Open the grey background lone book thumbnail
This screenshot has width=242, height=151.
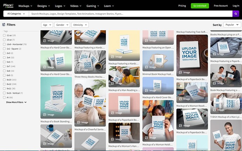tap(90, 141)
